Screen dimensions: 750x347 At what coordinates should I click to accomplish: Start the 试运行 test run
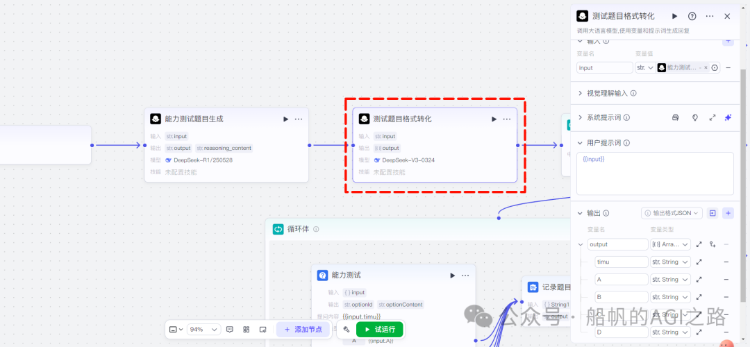[380, 330]
